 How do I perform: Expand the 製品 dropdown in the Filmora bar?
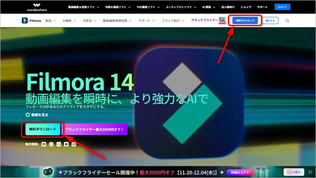51,21
